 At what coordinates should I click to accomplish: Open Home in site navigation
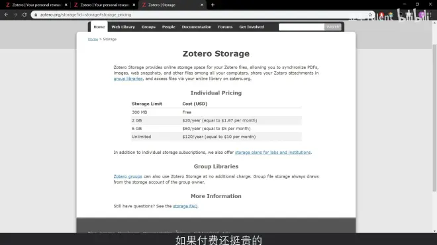(x=99, y=27)
